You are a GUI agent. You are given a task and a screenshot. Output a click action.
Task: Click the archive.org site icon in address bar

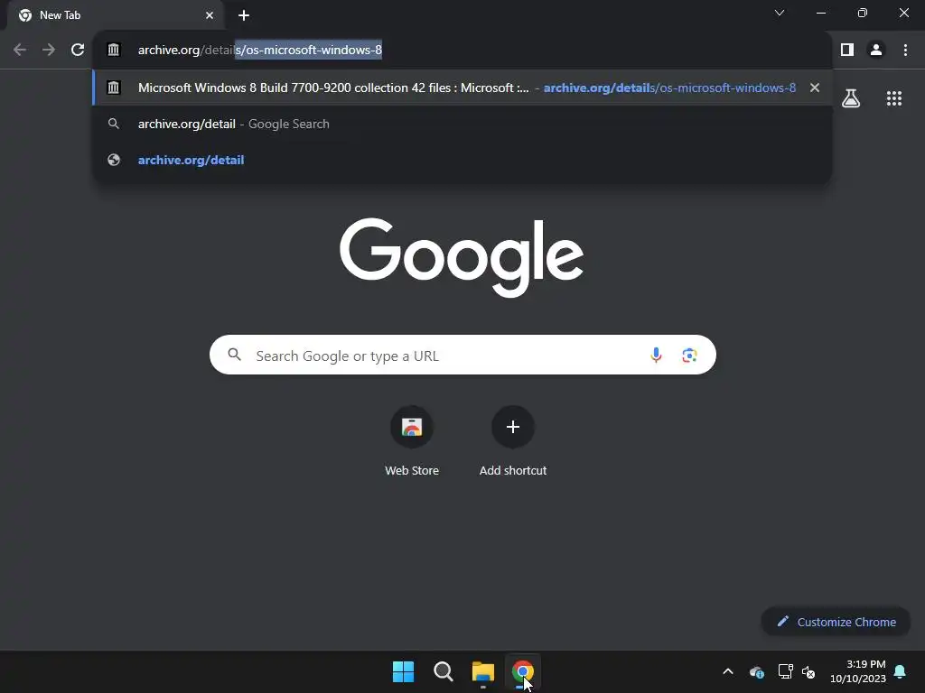point(113,51)
